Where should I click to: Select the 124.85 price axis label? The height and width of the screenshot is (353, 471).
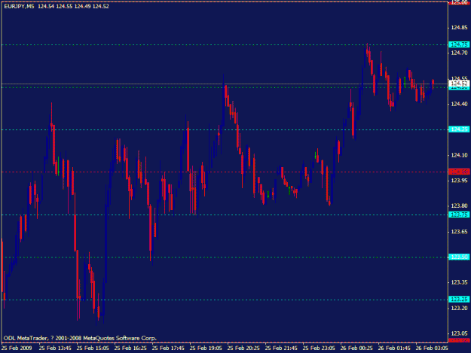point(459,28)
